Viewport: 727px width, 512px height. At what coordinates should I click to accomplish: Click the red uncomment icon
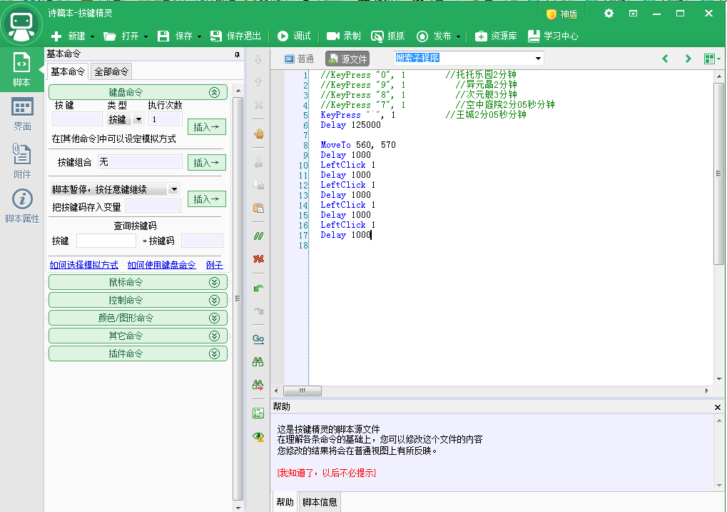(x=259, y=258)
